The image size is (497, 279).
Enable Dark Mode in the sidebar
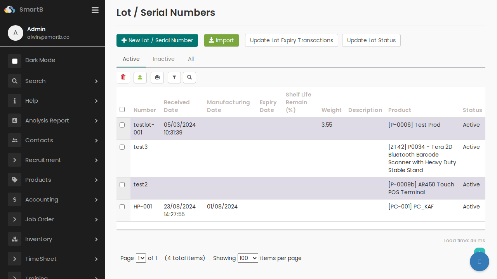click(39, 60)
